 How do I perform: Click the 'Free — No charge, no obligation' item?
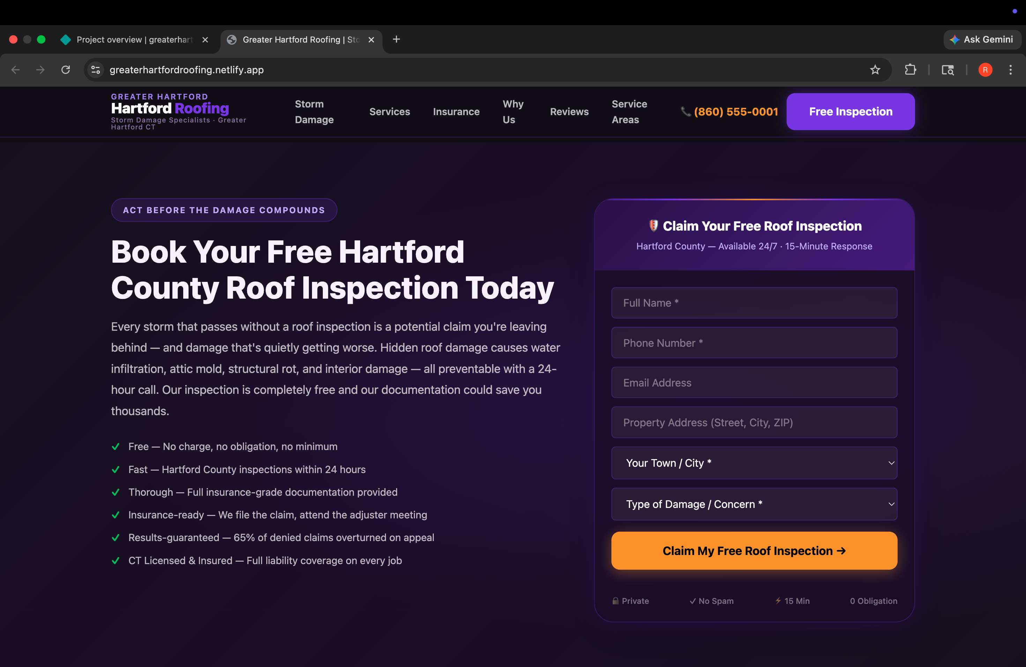coord(224,447)
